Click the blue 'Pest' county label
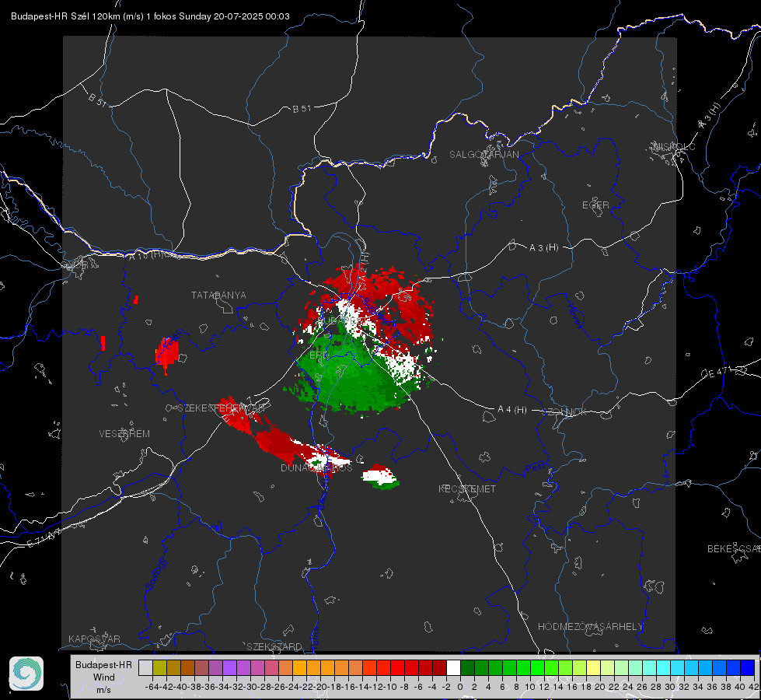This screenshot has height=700, width=761. (x=536, y=467)
